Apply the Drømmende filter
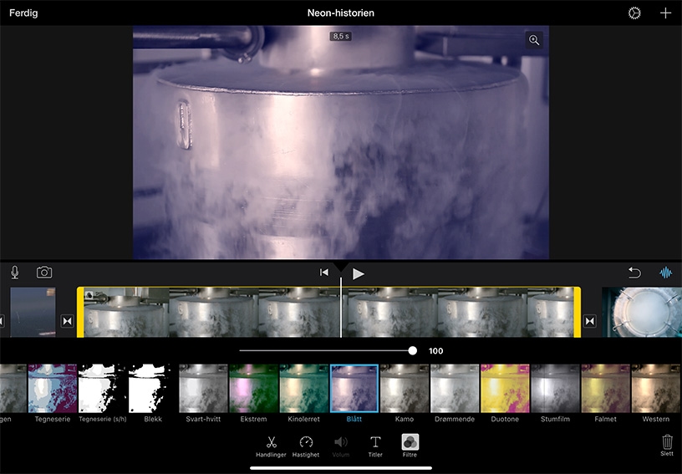The width and height of the screenshot is (682, 474). [455, 389]
